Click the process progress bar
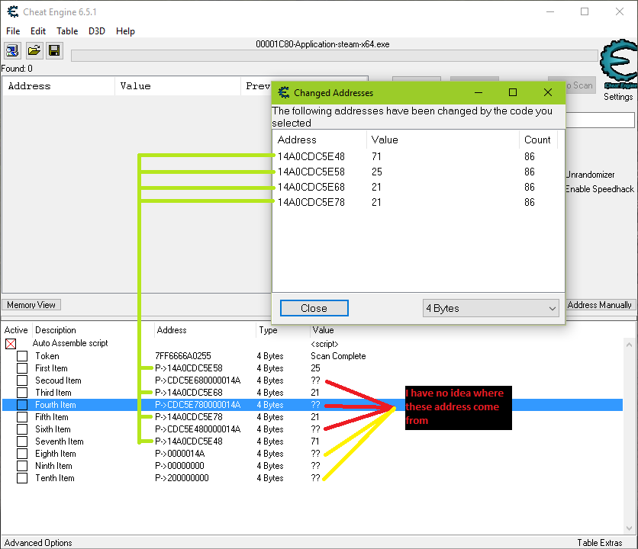Viewport: 638px width, 549px height. 334,56
